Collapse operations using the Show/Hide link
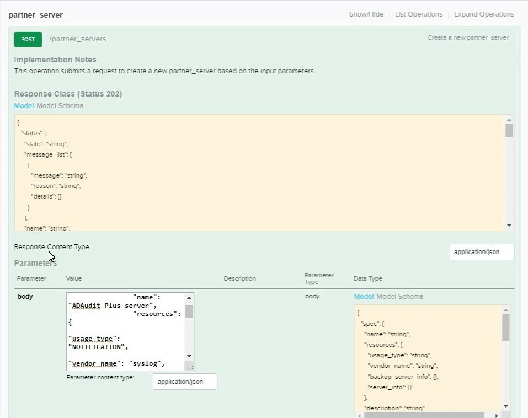The width and height of the screenshot is (528, 418). pyautogui.click(x=366, y=14)
